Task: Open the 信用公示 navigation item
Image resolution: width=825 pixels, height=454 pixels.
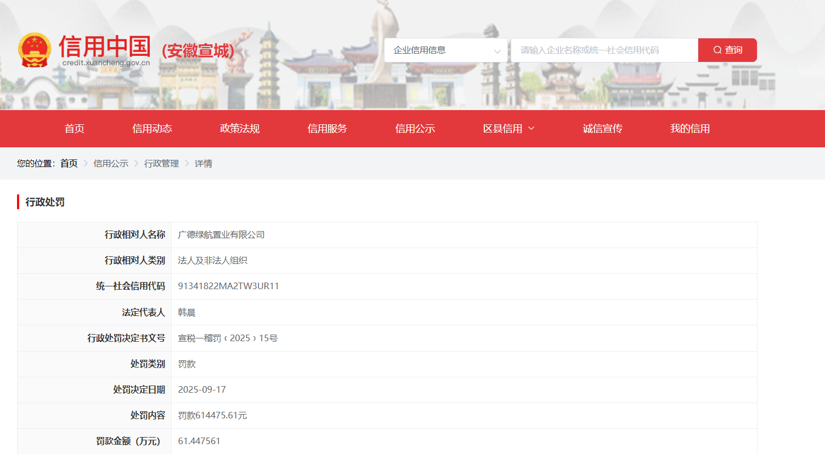Action: 415,129
